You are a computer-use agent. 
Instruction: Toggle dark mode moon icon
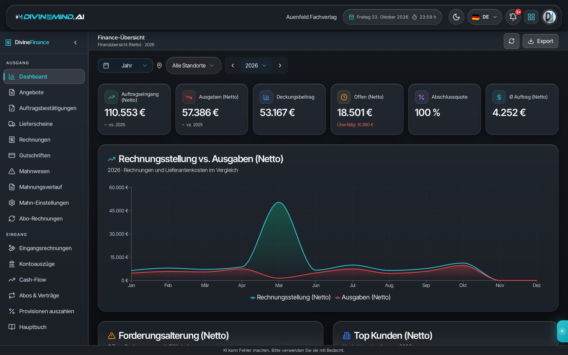click(456, 17)
